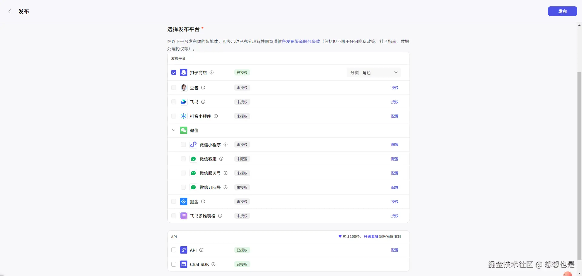Click the info icon beside 微信订阅号
The width and height of the screenshot is (582, 276).
(226, 187)
